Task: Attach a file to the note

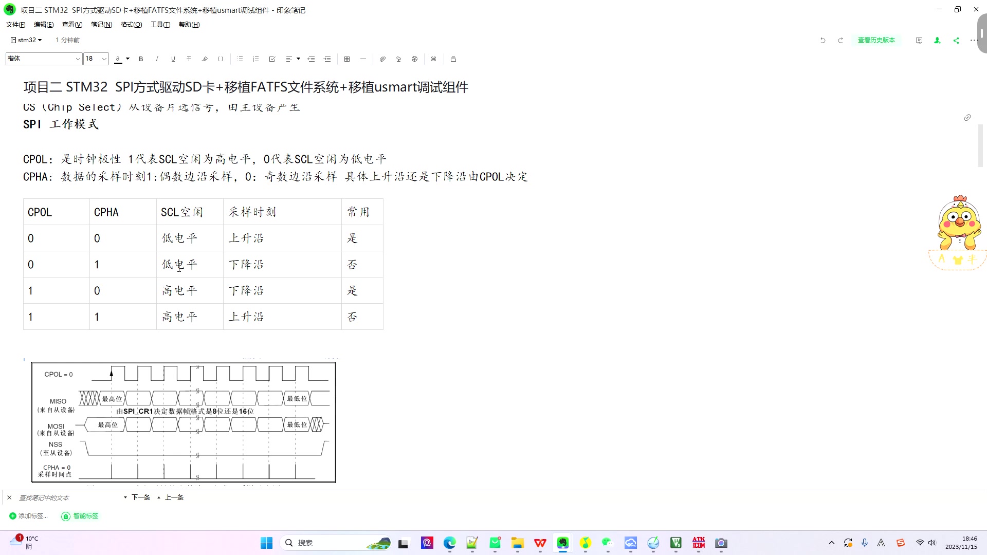Action: point(382,59)
